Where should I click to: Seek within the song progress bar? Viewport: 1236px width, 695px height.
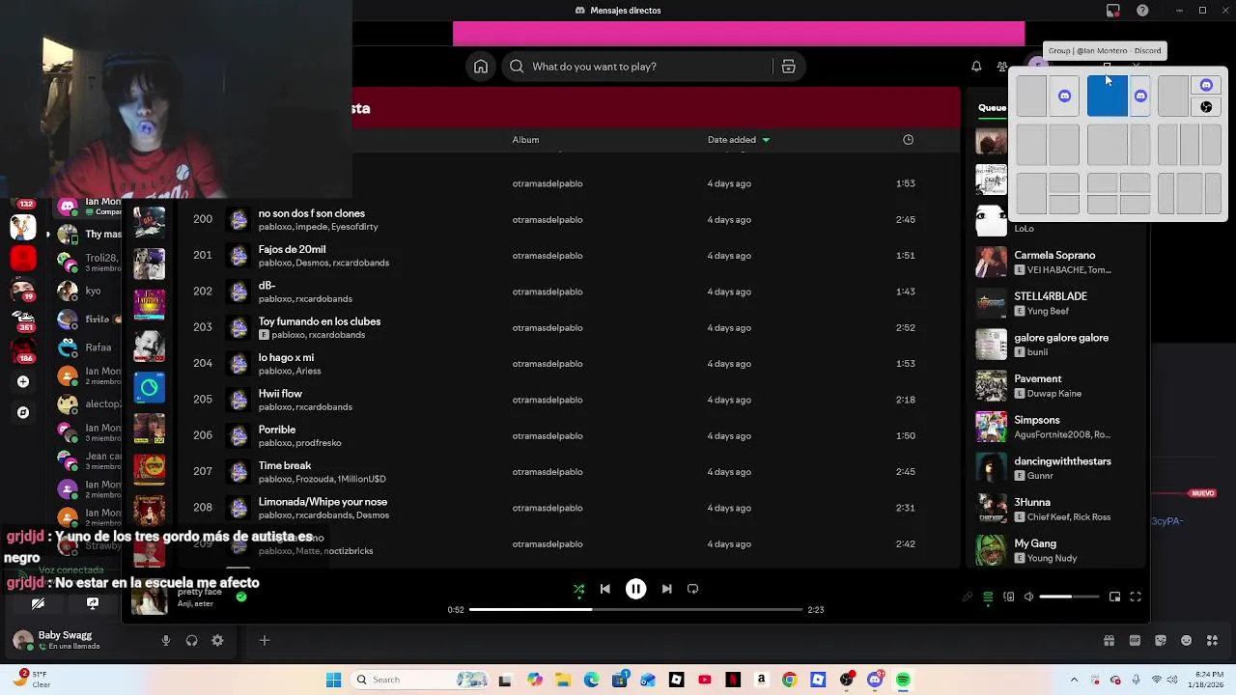click(x=635, y=610)
